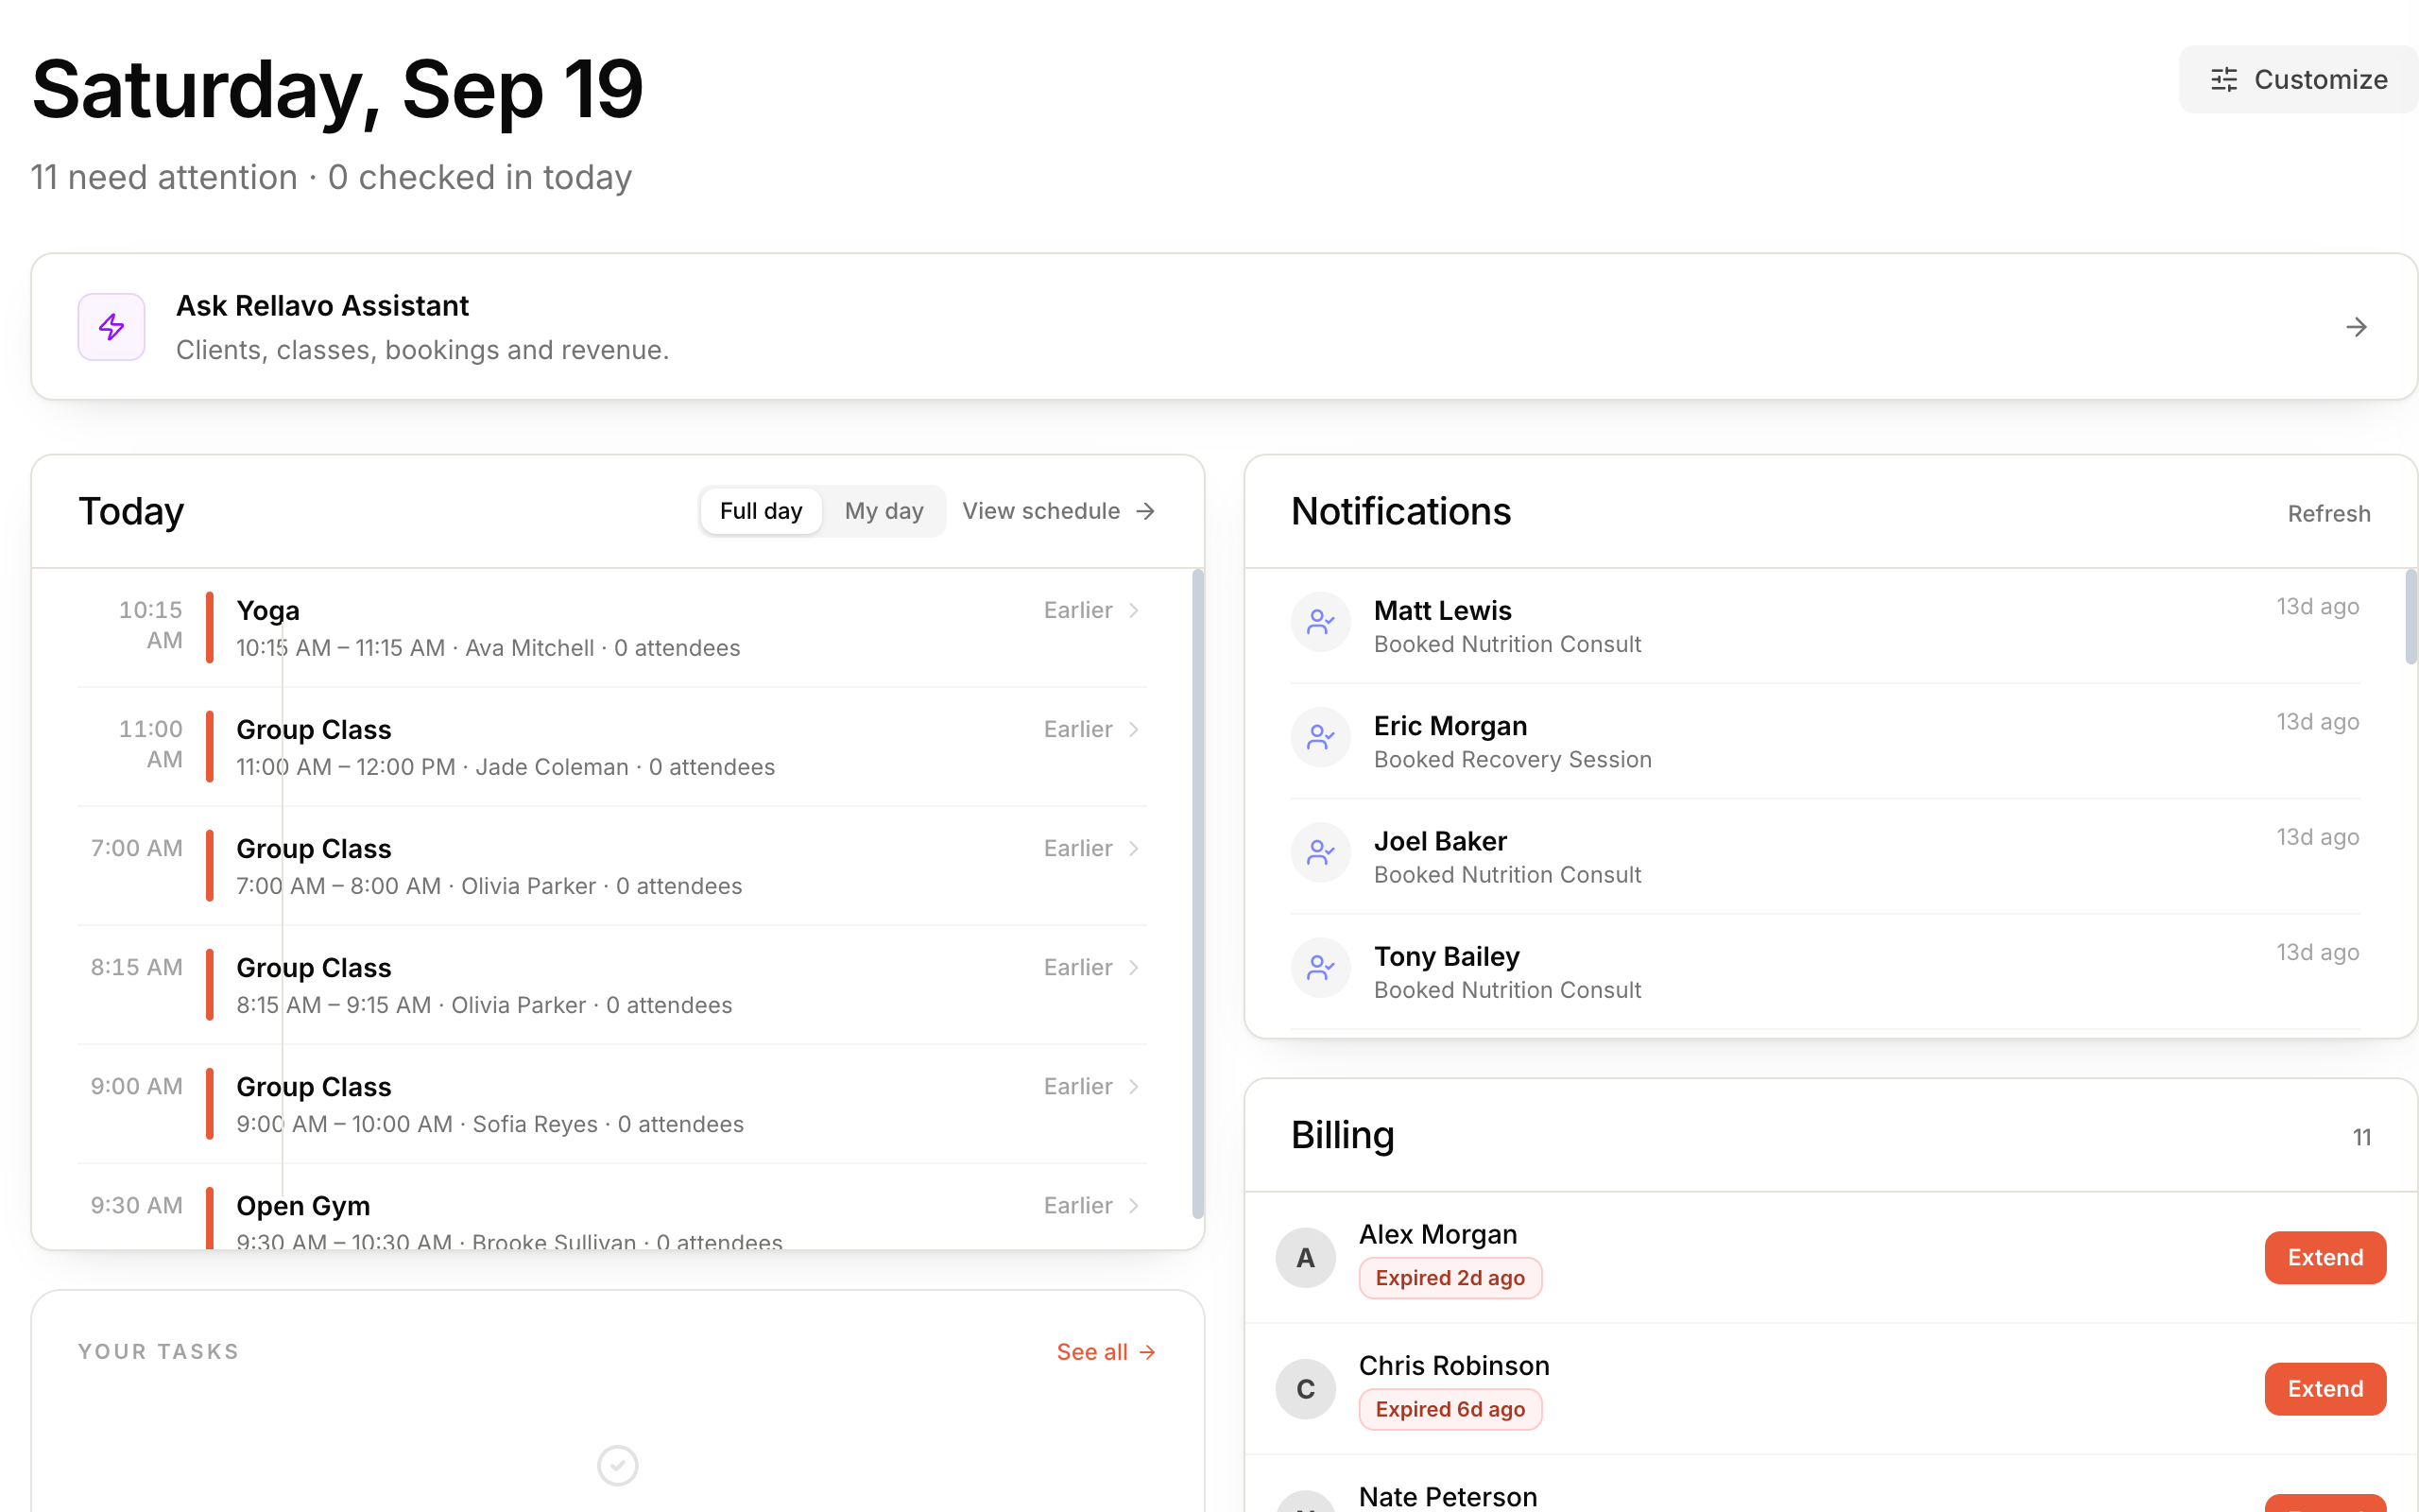2419x1512 pixels.
Task: Click Earlier label on the Open Gym row
Action: 1077,1205
